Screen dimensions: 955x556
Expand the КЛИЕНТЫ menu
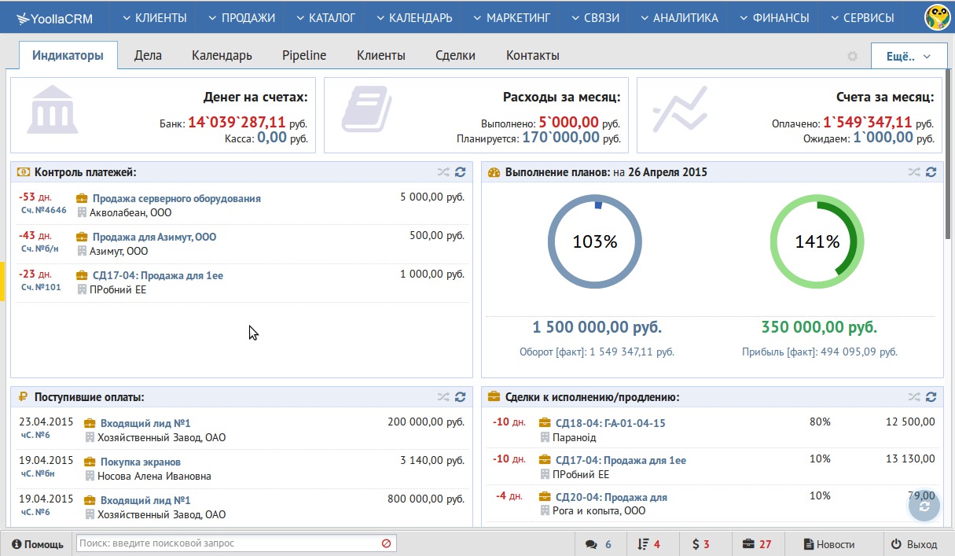(154, 17)
